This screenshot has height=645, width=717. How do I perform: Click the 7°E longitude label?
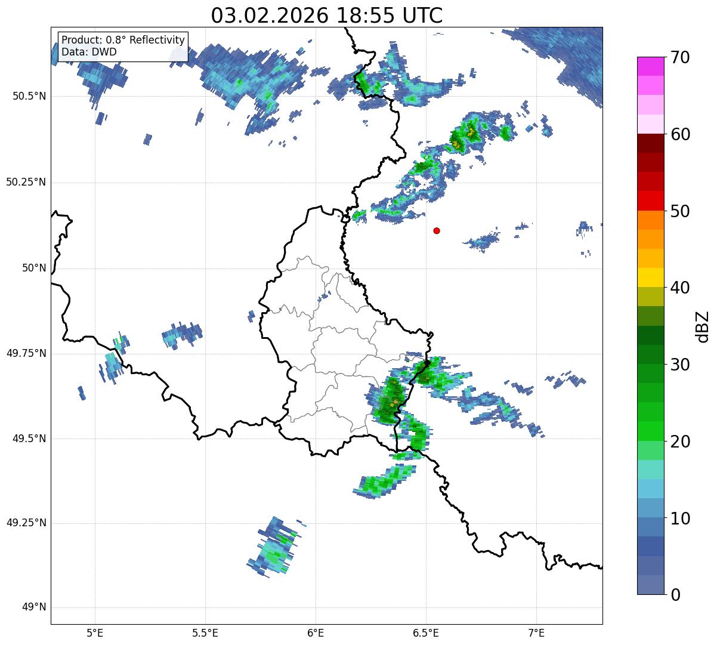[x=537, y=632]
